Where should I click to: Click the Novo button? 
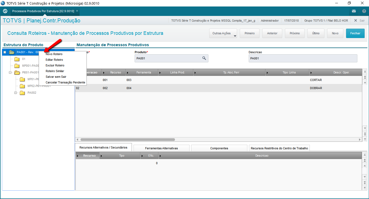pyautogui.click(x=335, y=33)
